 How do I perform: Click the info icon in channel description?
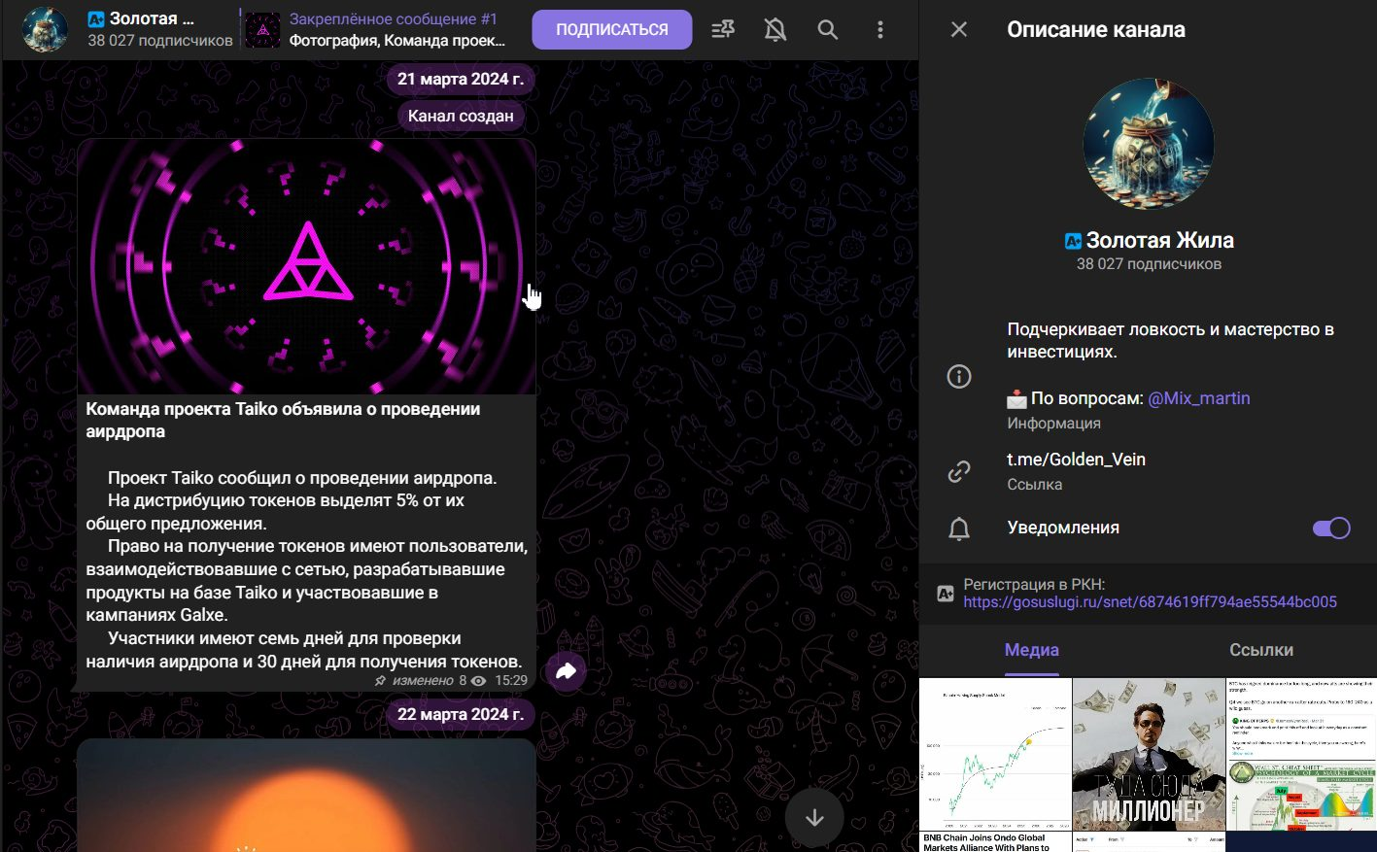click(959, 377)
